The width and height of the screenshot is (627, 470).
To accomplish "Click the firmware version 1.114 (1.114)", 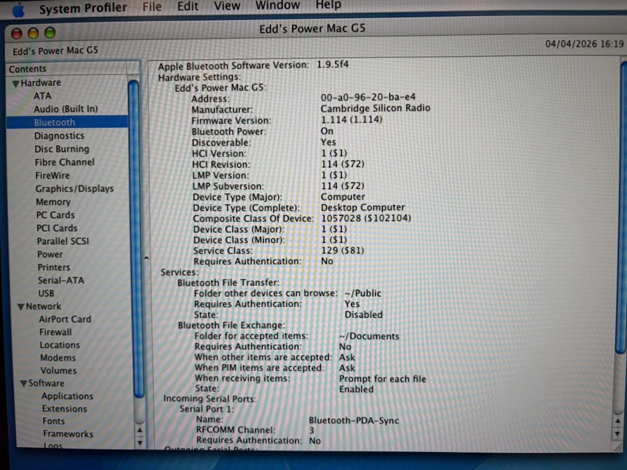I will tap(351, 119).
